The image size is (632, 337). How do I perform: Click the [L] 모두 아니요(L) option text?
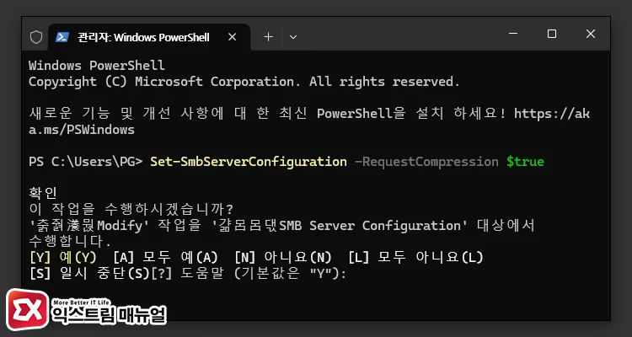415,257
